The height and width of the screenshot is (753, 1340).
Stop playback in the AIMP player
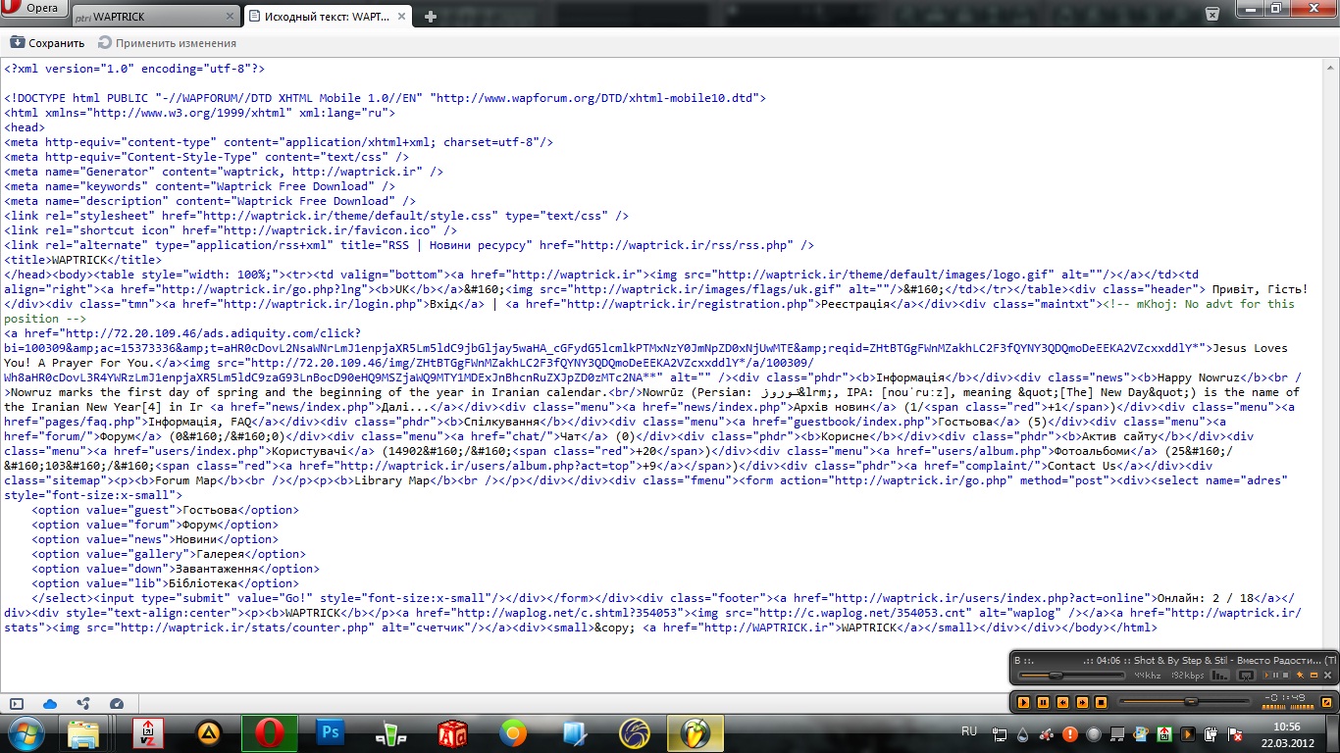pyautogui.click(x=1101, y=702)
